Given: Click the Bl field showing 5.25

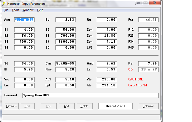Looking at the screenshot, I should 24,69.
